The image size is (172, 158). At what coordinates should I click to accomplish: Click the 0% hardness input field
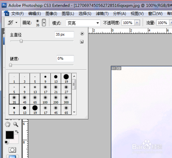click(65, 58)
